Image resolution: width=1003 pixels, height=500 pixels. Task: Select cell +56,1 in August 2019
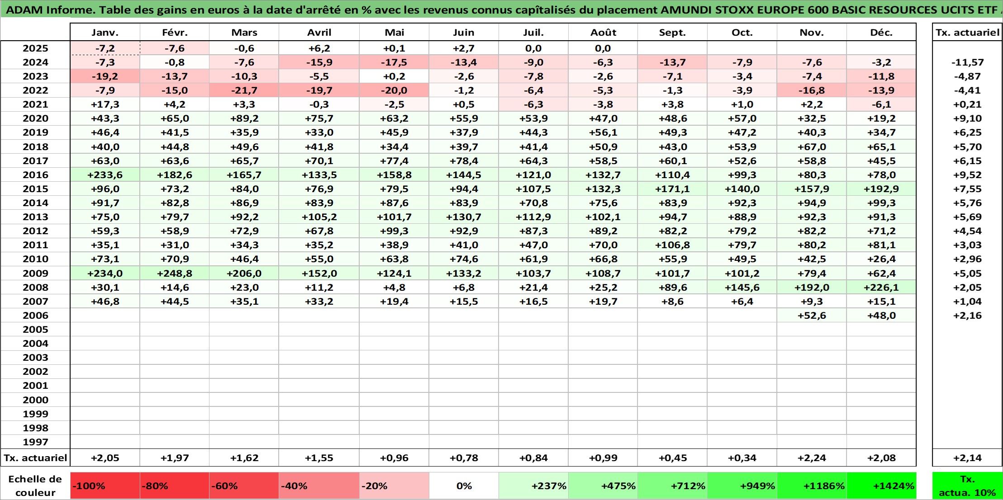(603, 132)
